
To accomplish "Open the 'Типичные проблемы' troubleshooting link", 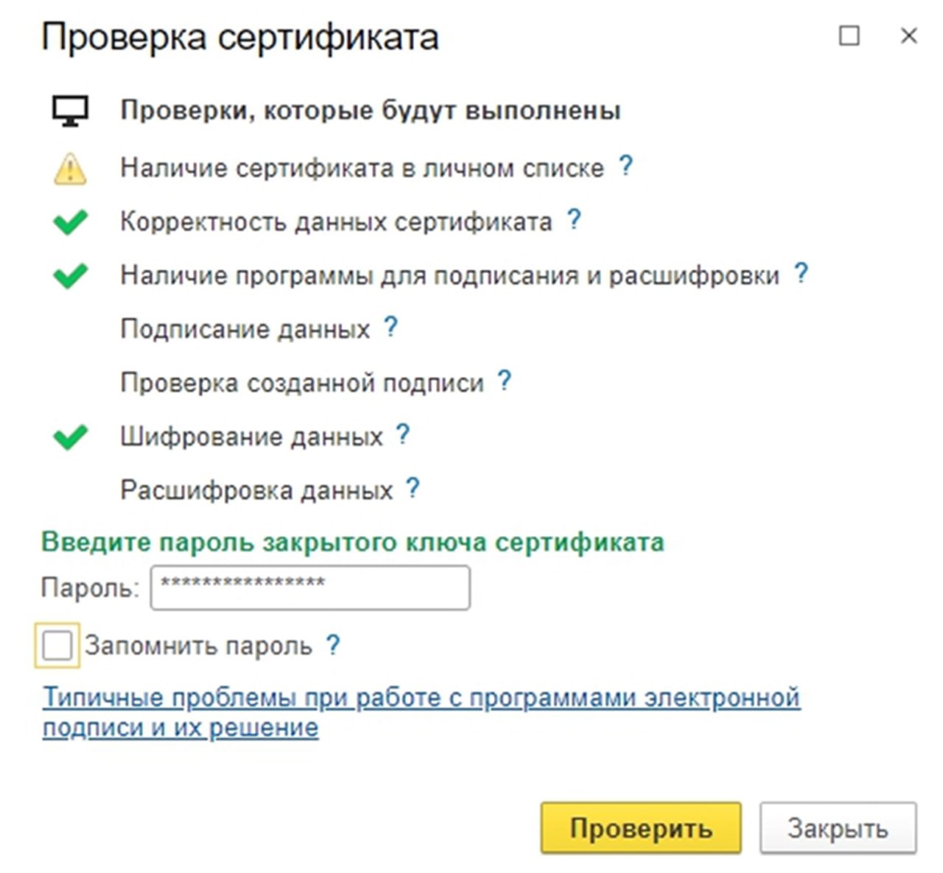I will 421,698.
